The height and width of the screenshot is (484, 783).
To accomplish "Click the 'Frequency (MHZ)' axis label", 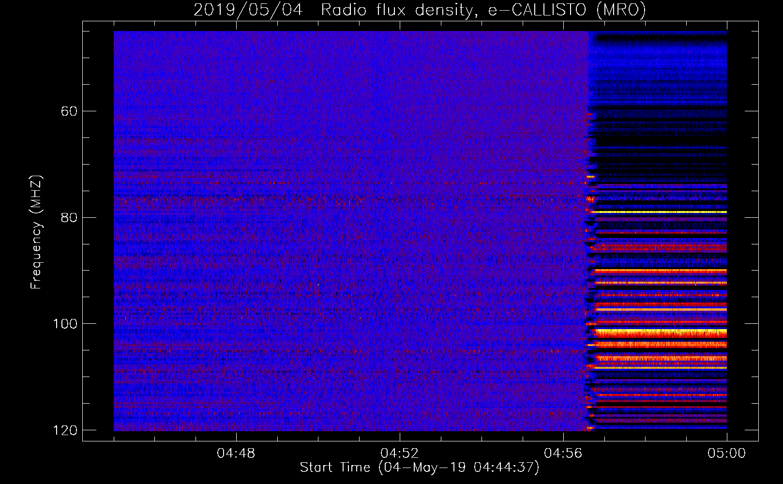I will 36,232.
